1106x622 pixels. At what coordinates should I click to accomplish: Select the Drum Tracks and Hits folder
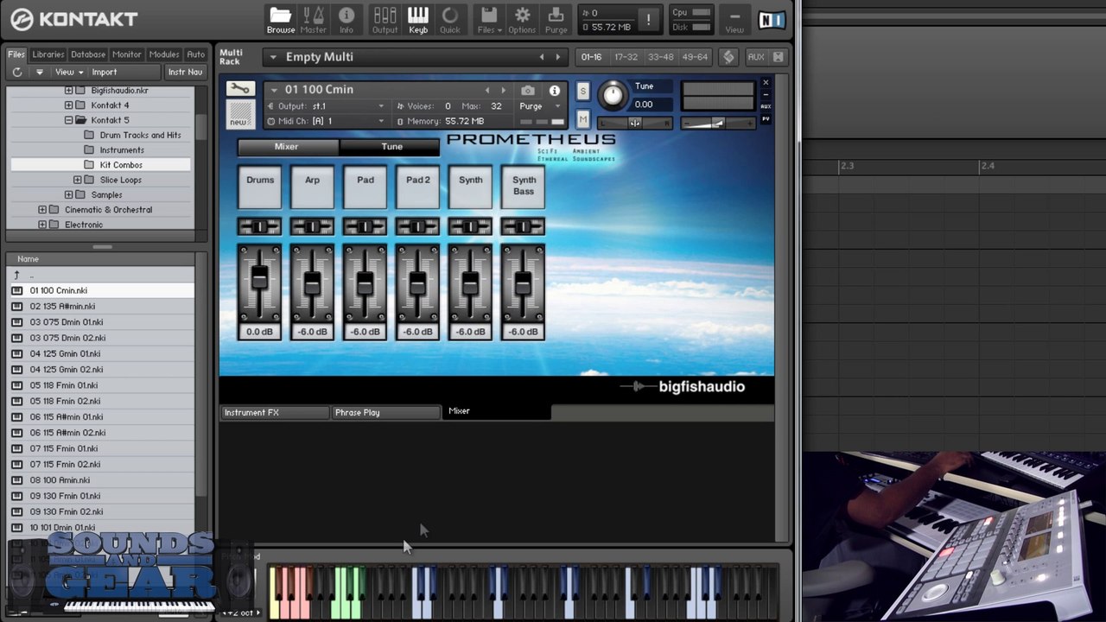click(140, 135)
